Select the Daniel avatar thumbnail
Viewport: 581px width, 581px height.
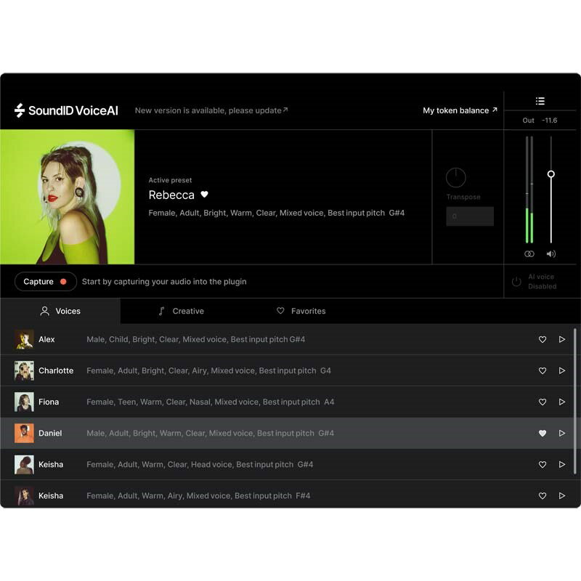pos(24,433)
